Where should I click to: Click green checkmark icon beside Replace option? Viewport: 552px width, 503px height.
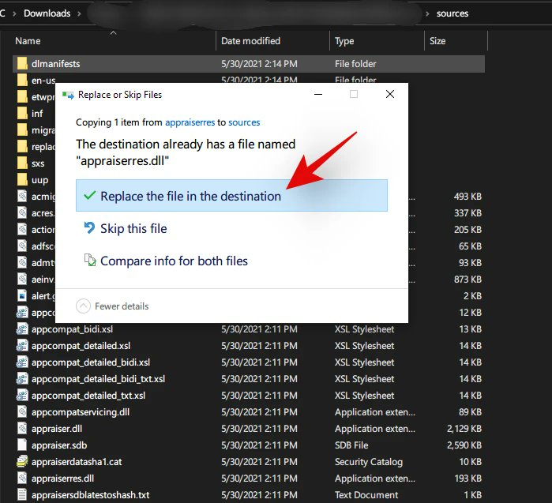click(x=90, y=195)
